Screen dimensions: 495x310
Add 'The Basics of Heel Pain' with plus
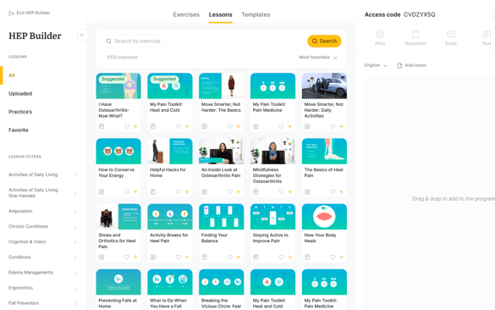point(341,191)
